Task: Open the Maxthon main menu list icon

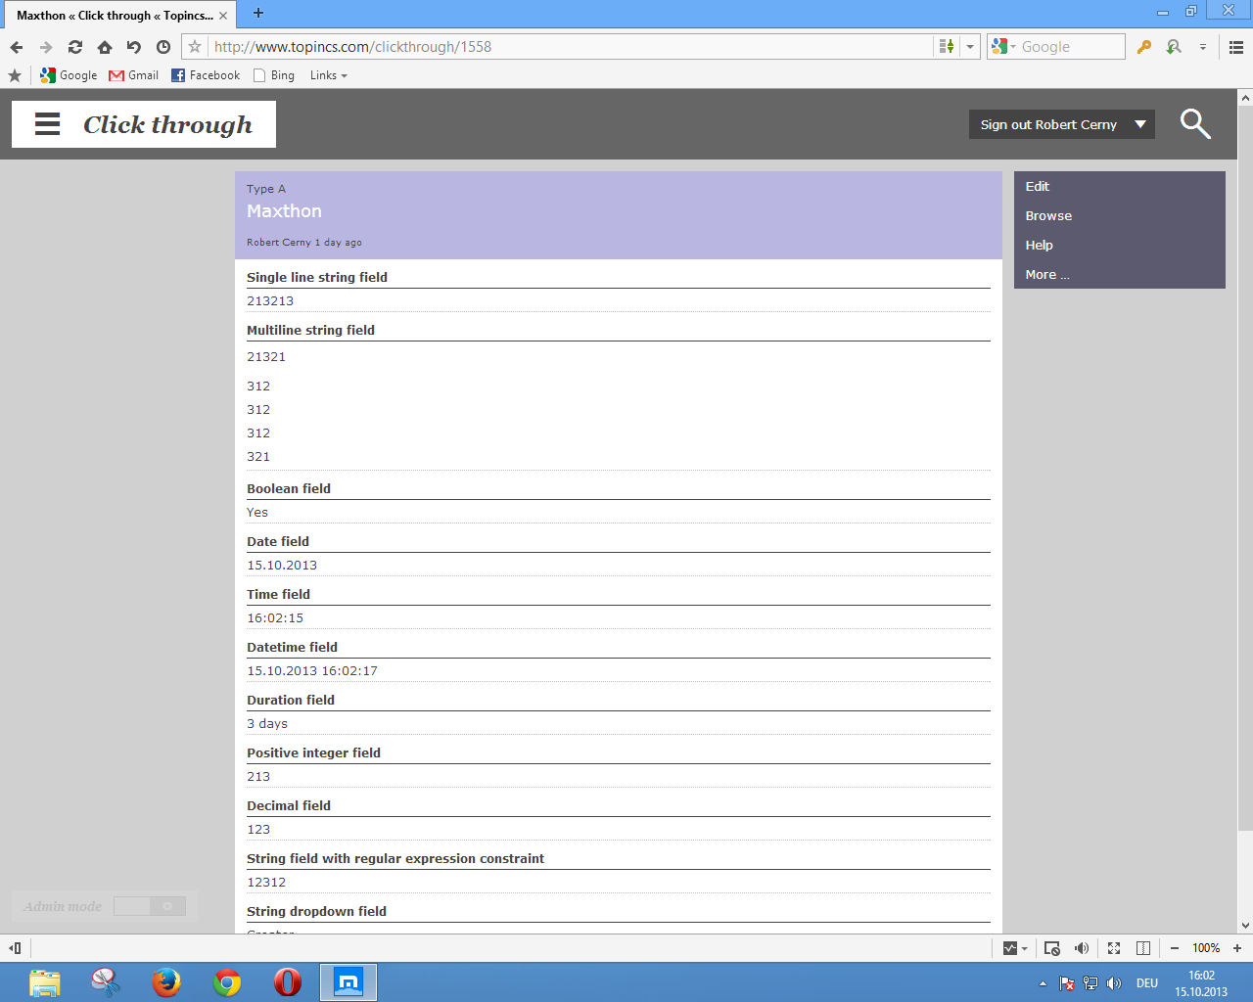Action: click(x=1236, y=47)
